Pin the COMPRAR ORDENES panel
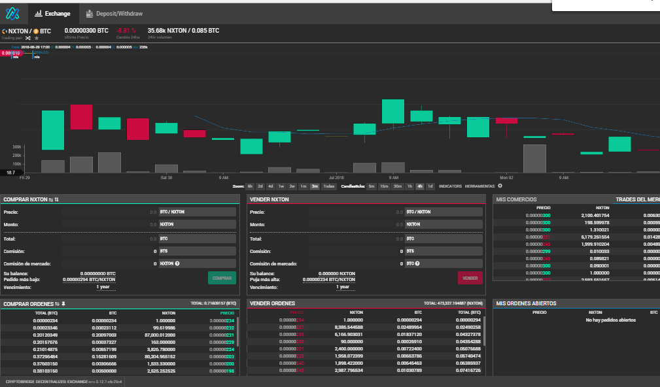 [x=63, y=304]
